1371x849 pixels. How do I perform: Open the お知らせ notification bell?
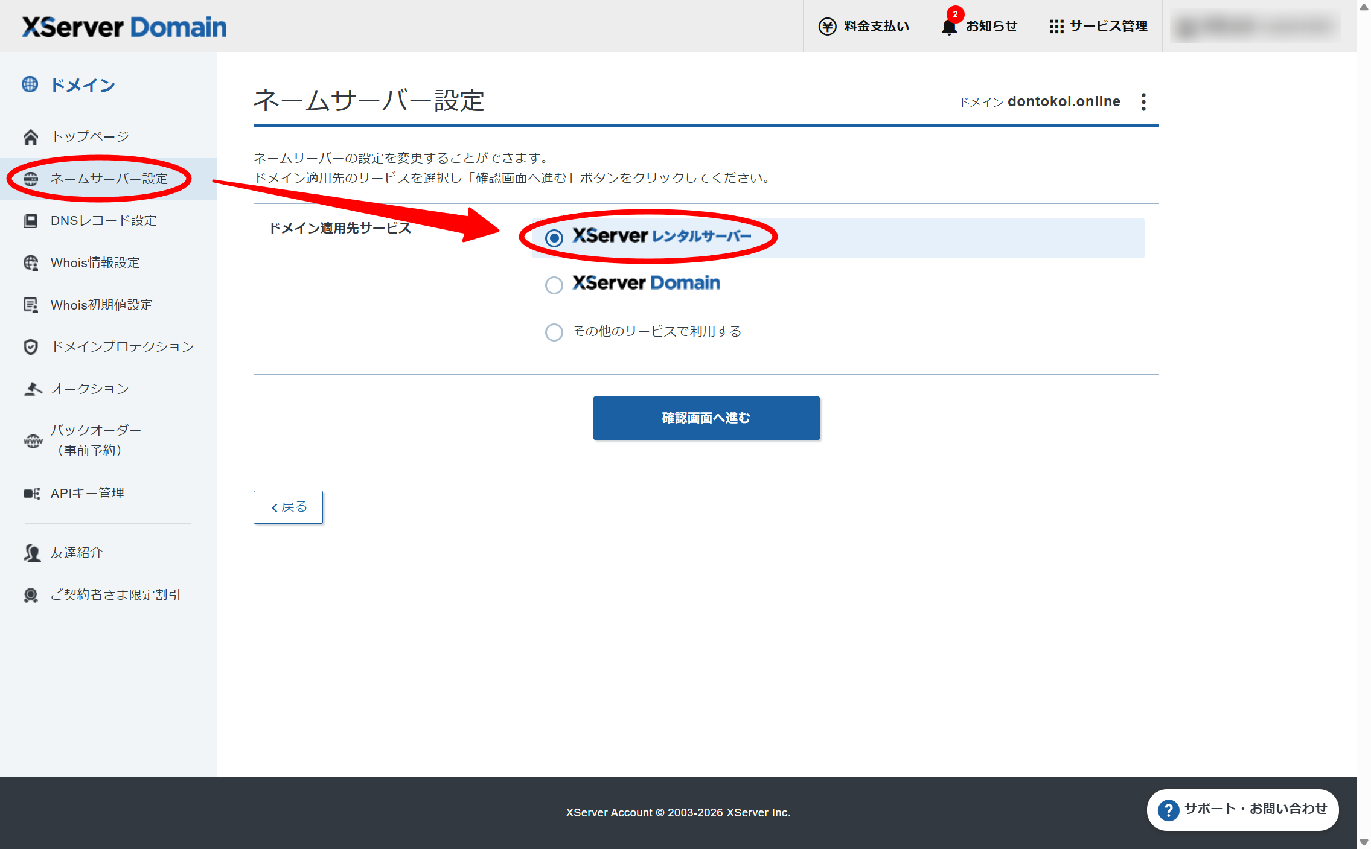(949, 27)
